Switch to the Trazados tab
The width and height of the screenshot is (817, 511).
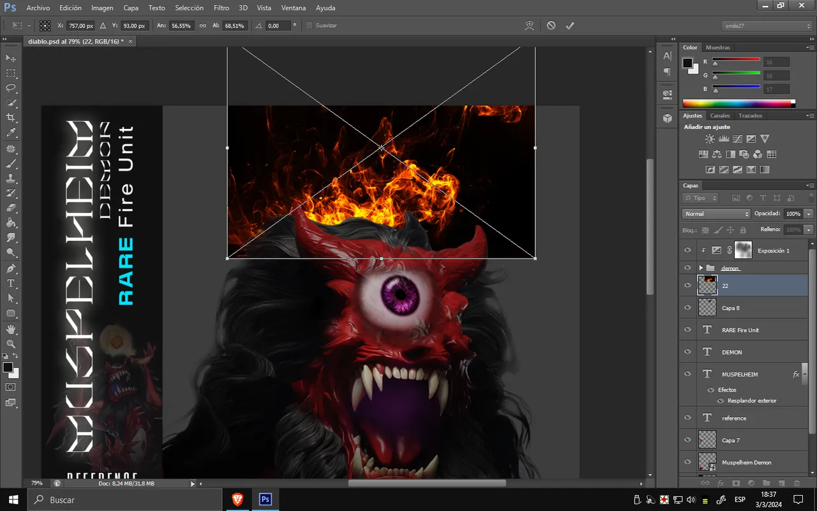pos(751,116)
